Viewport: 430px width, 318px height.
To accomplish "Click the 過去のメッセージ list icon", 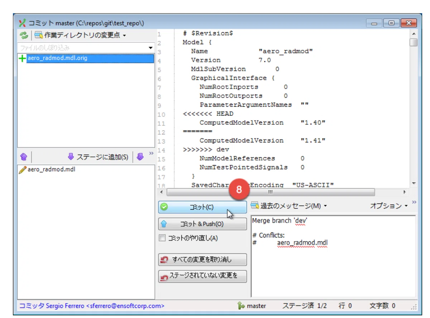I will pyautogui.click(x=255, y=205).
